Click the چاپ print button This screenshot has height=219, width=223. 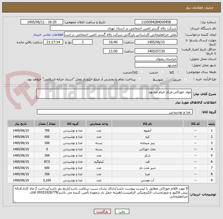[x=122, y=212]
